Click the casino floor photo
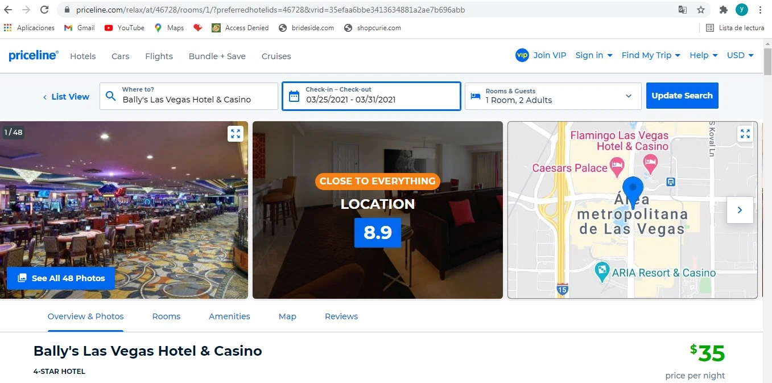This screenshot has height=383, width=772. coord(124,210)
